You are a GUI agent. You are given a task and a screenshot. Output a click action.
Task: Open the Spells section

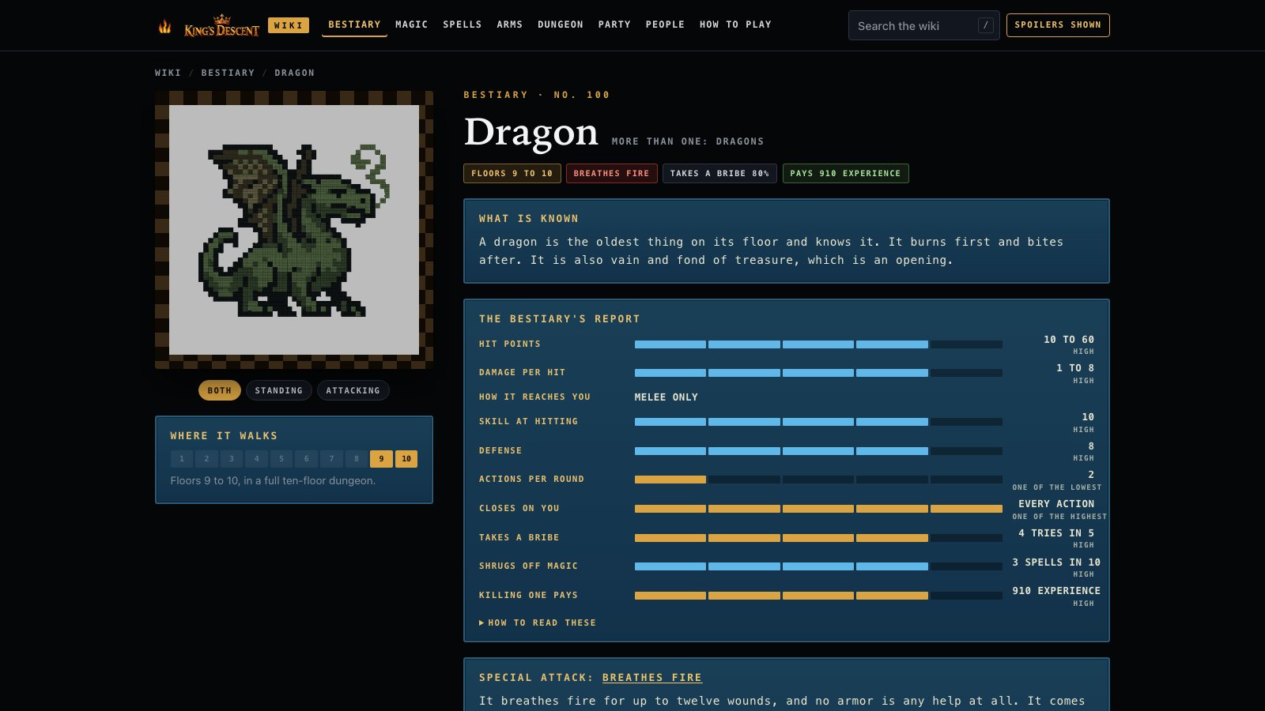463,24
